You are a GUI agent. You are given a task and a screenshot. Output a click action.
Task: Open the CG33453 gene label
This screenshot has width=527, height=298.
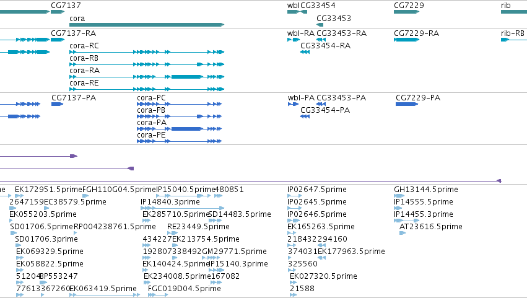point(334,18)
